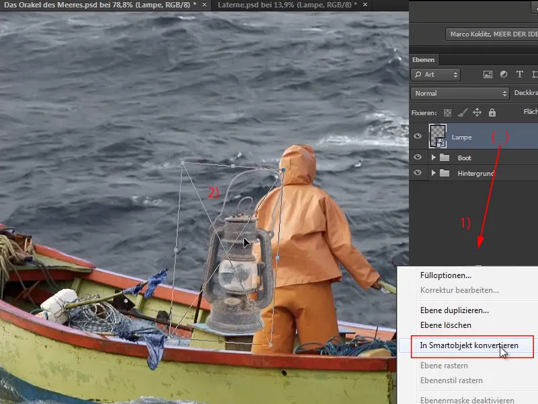This screenshot has width=538, height=404.
Task: Click the bottom-center transform handle
Action: coord(220,341)
